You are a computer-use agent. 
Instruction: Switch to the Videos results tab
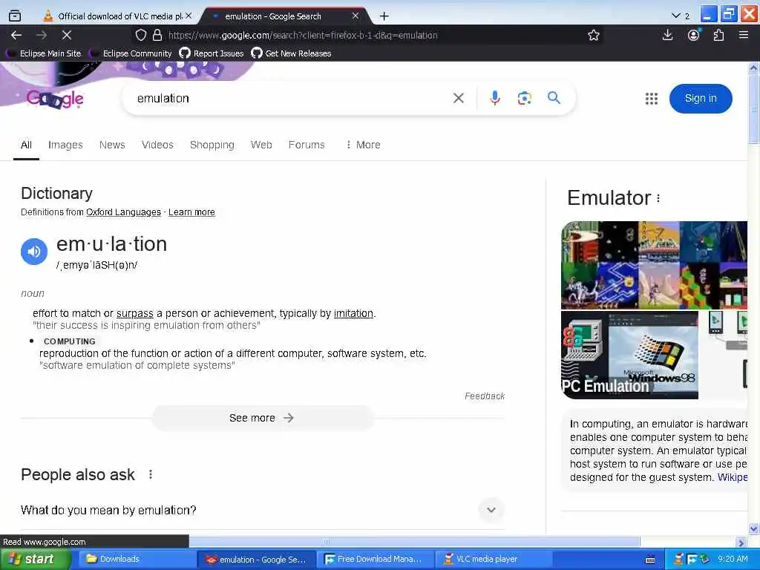click(x=157, y=145)
